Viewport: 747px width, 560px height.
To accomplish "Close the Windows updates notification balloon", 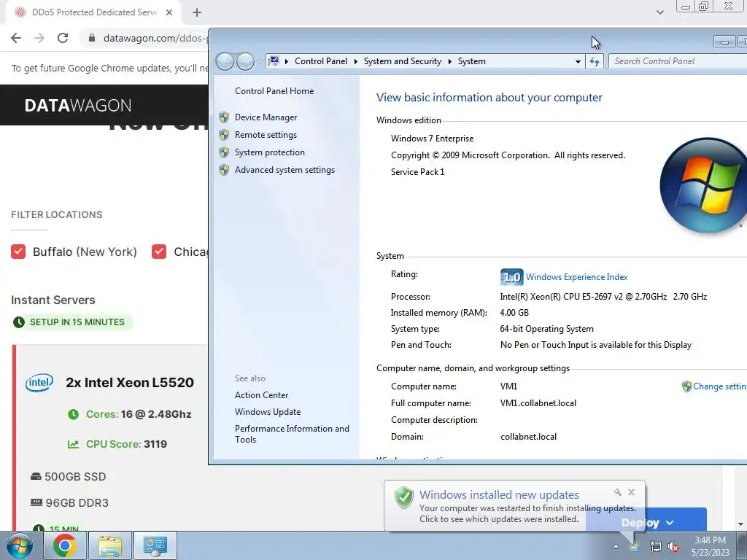I will click(x=631, y=492).
